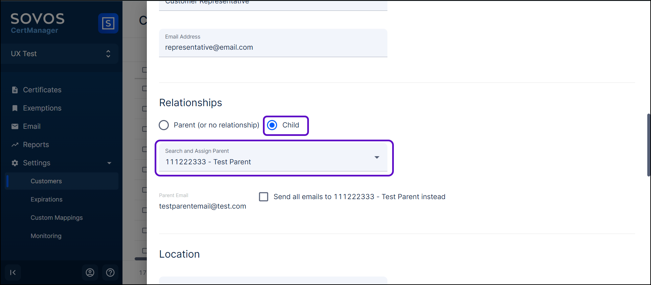The height and width of the screenshot is (285, 651).
Task: Click the Certificates document icon
Action: click(x=15, y=90)
